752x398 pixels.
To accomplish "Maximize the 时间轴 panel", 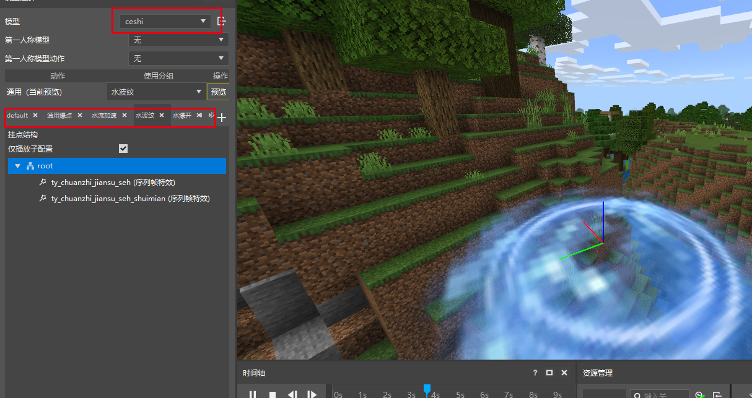I will 549,373.
